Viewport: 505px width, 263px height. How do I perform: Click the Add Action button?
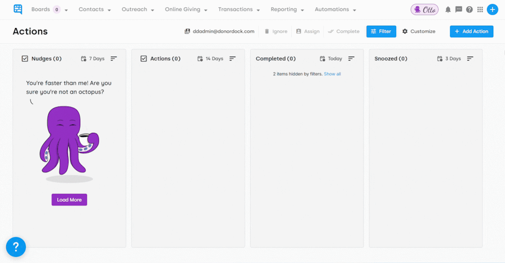pyautogui.click(x=471, y=31)
